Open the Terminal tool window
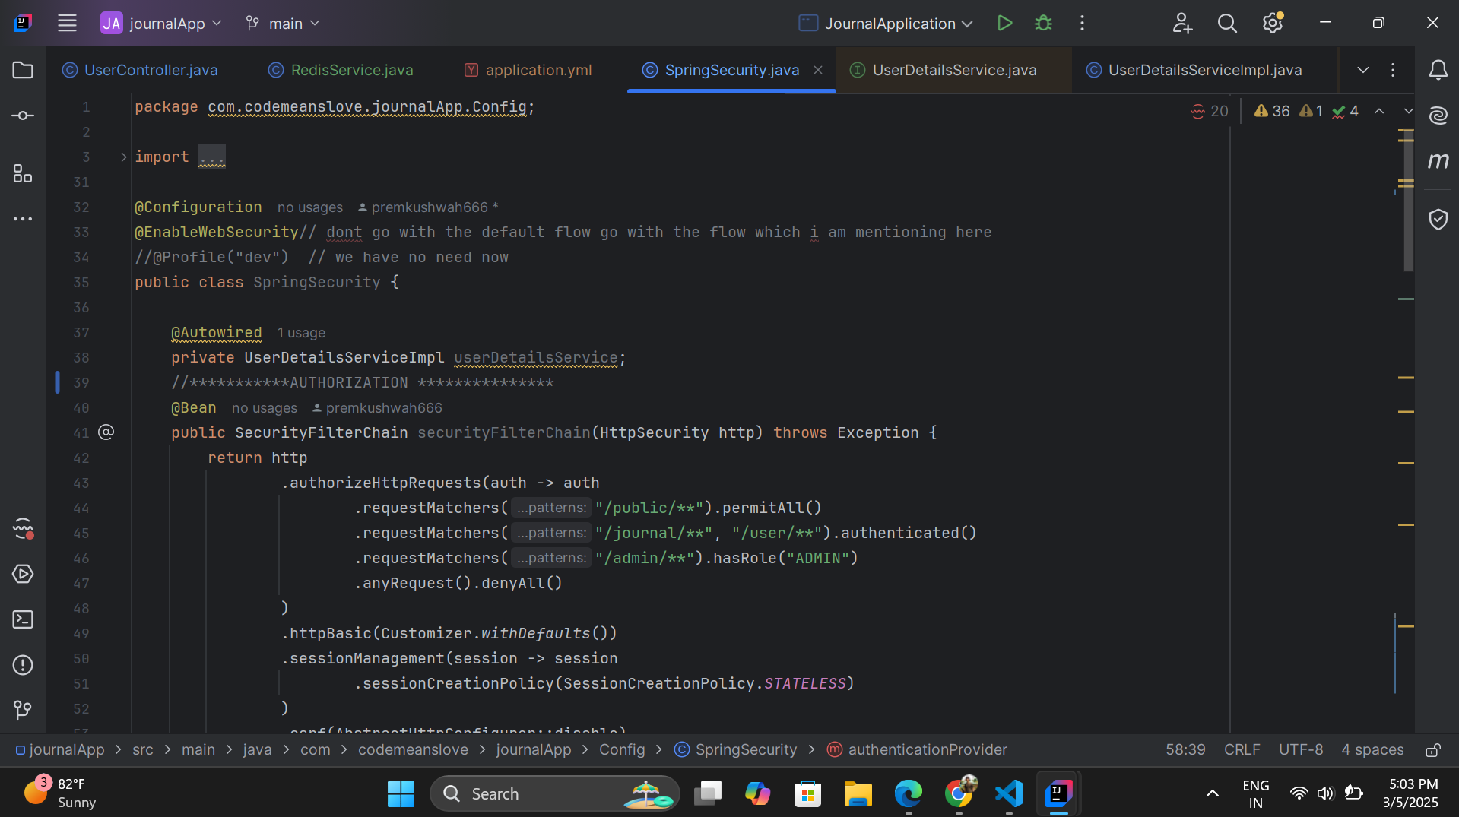The image size is (1459, 817). [x=23, y=619]
